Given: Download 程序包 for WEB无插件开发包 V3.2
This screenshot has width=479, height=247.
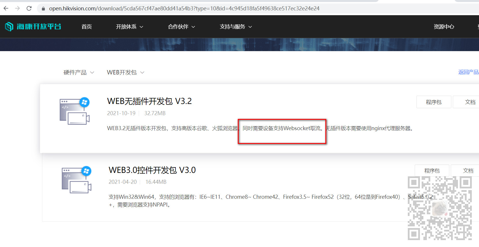Looking at the screenshot, I should click(x=434, y=102).
